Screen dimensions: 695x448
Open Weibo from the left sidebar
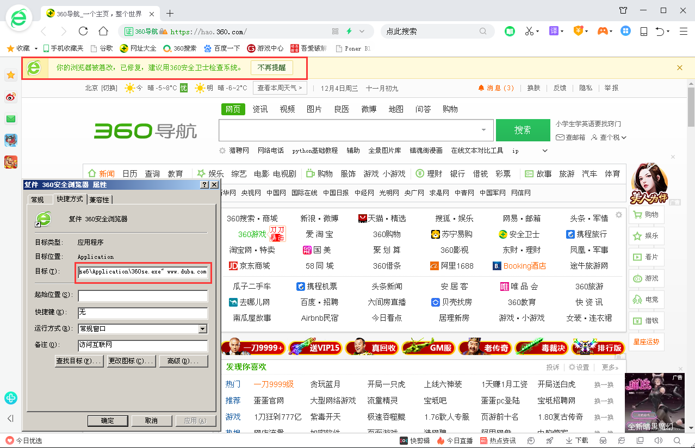[x=11, y=97]
